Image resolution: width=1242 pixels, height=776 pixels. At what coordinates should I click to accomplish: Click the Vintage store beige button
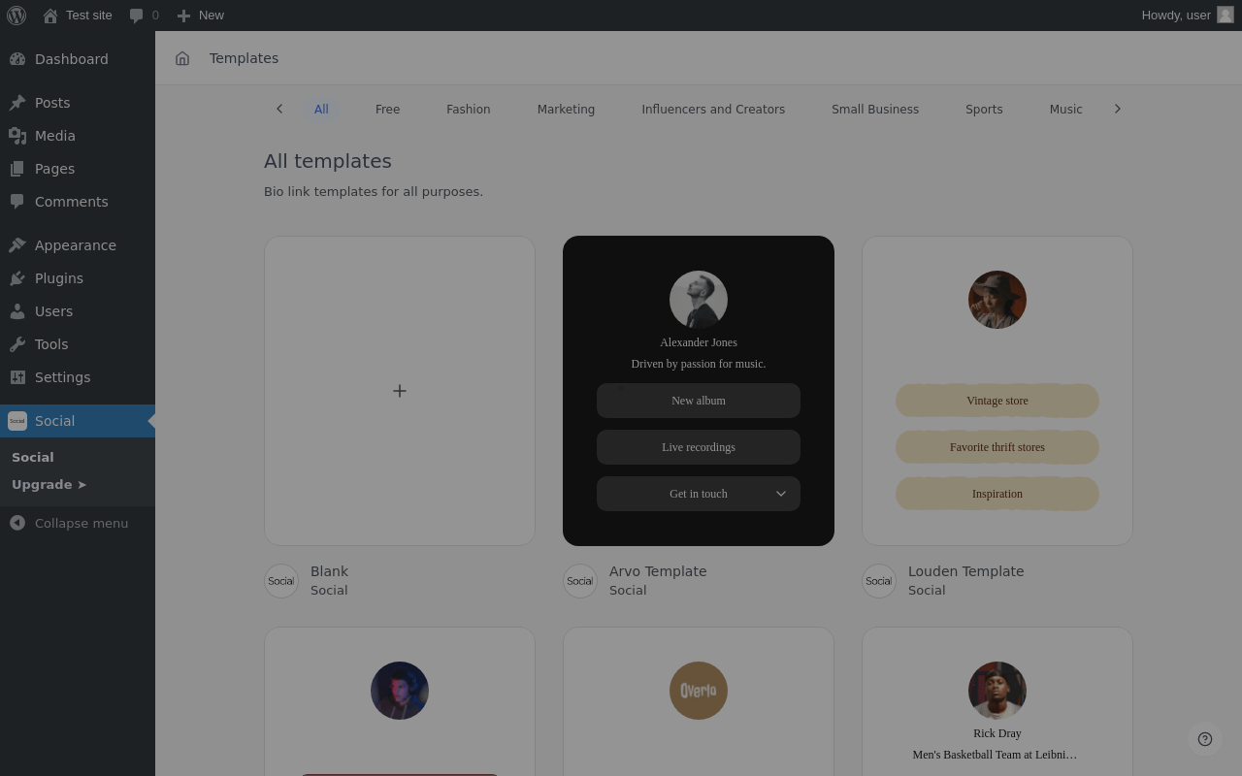tap(997, 401)
